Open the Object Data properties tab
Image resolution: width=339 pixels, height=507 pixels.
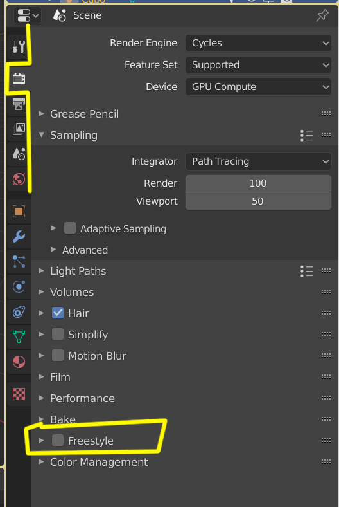(x=19, y=337)
